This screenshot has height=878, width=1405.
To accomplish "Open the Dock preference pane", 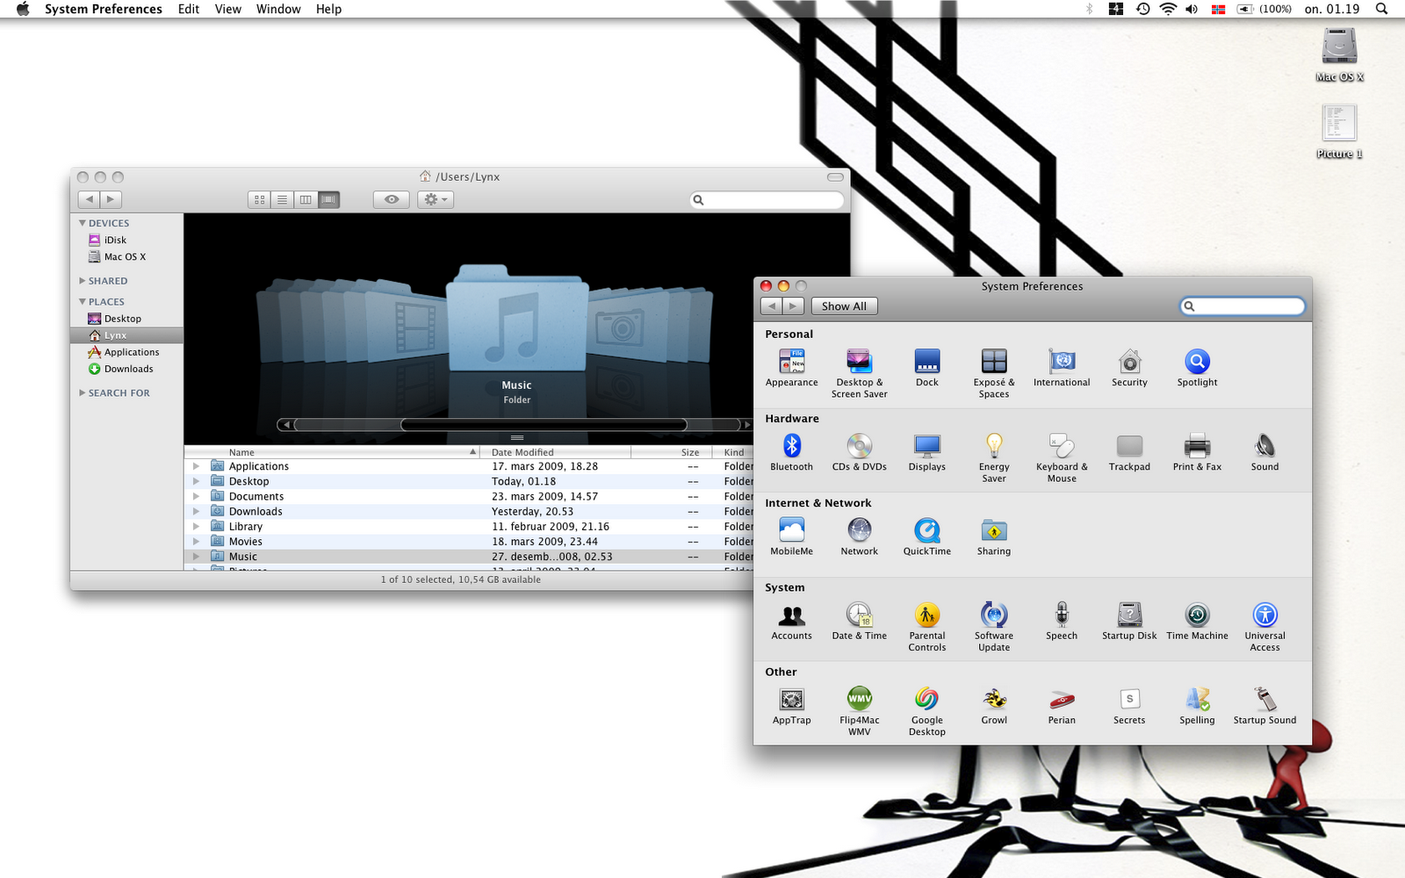I will click(926, 367).
